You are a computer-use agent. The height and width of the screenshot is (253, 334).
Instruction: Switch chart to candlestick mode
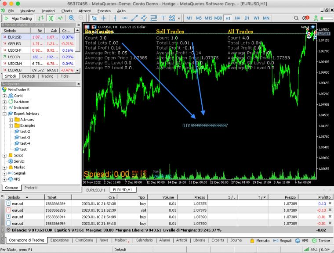tap(51, 18)
